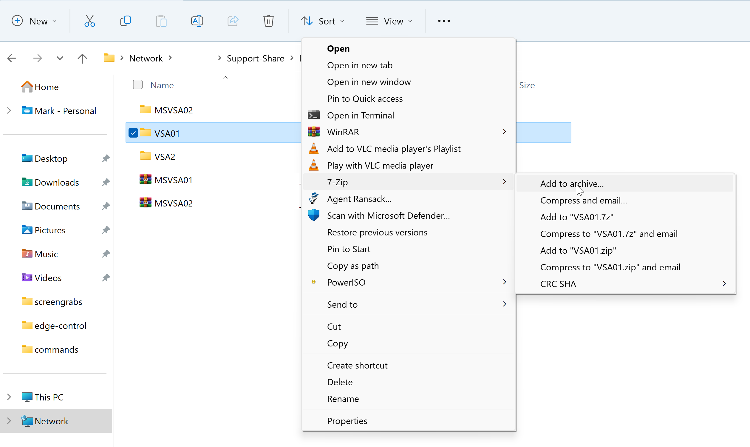Click the Microsoft Defender shield icon

pyautogui.click(x=313, y=215)
